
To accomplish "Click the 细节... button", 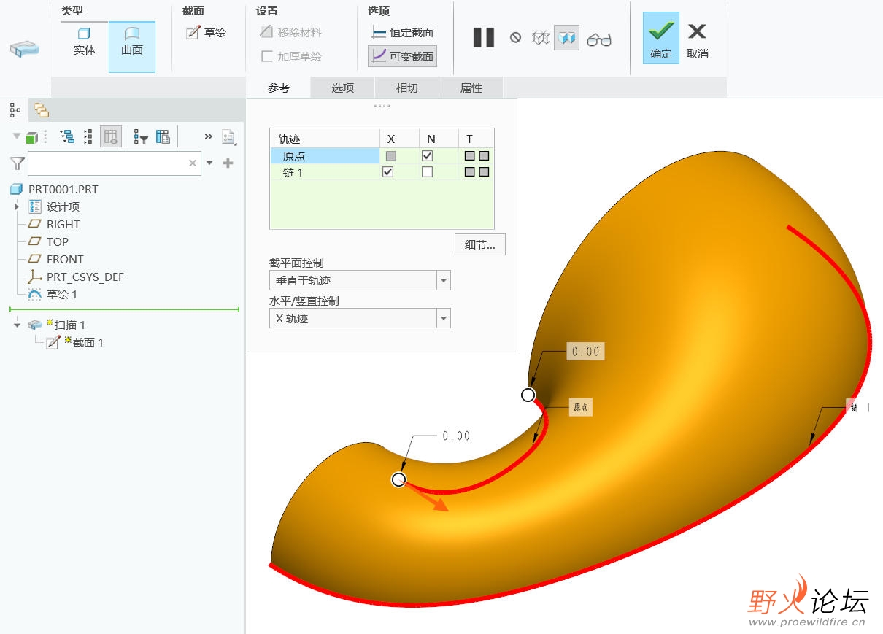I will (x=479, y=244).
